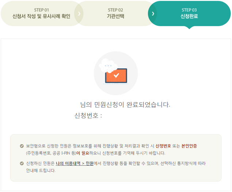The image size is (232, 192).
Task: Click the arrow chevron between STEP 01 and 02
Action: (x=79, y=14)
